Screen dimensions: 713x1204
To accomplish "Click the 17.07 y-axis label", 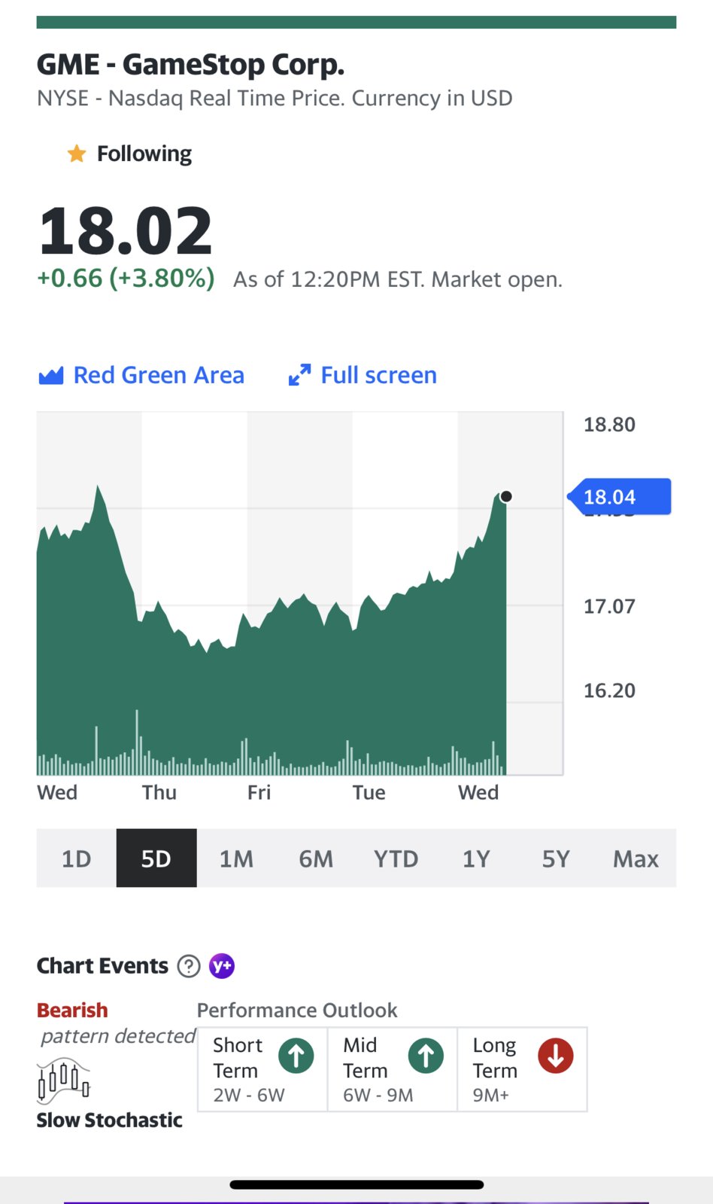I will pyautogui.click(x=609, y=606).
